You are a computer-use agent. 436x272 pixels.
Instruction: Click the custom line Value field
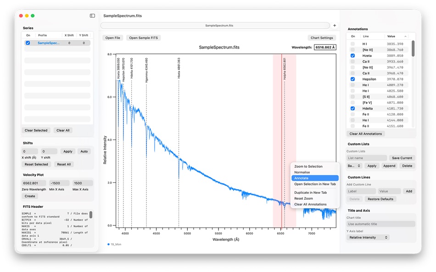pyautogui.click(x=389, y=191)
